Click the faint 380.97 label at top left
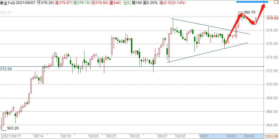 tap(6, 13)
